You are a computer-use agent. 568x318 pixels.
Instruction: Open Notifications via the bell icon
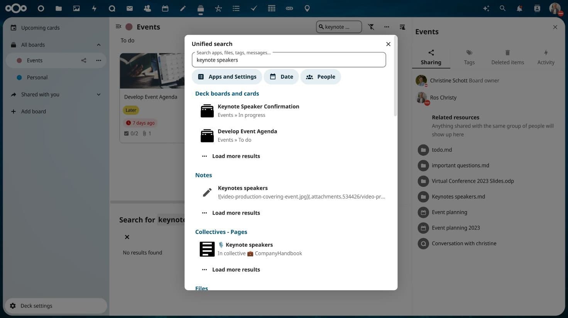click(x=519, y=8)
